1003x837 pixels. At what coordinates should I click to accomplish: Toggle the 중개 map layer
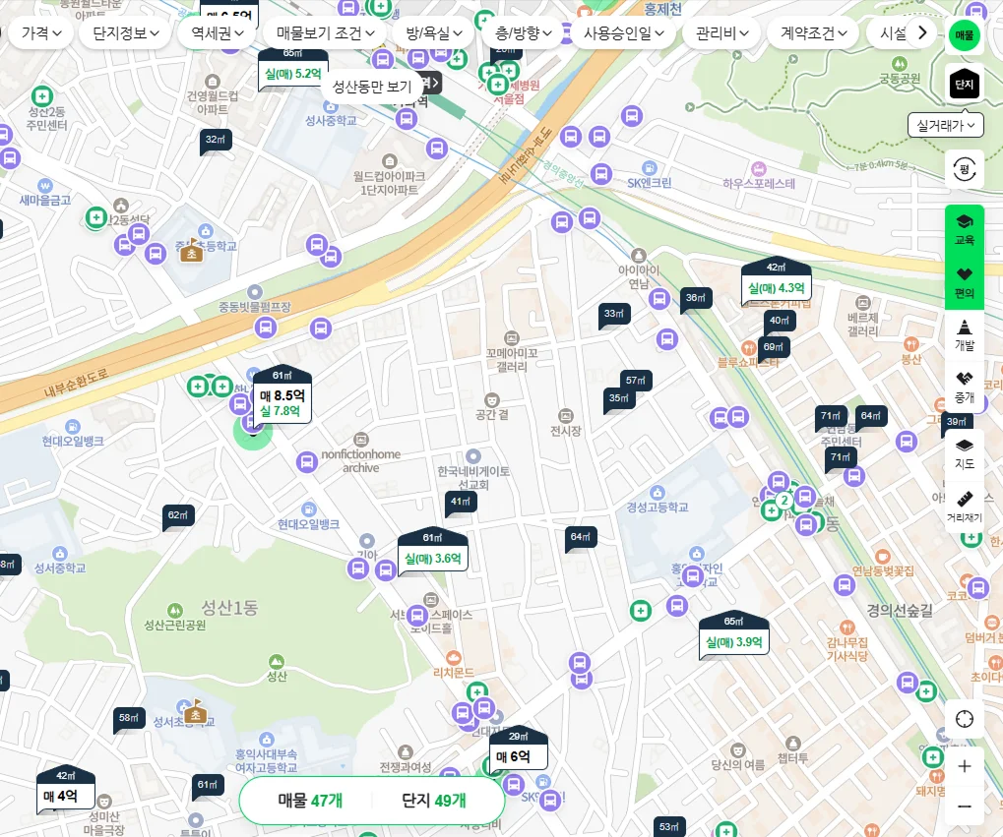pyautogui.click(x=964, y=388)
